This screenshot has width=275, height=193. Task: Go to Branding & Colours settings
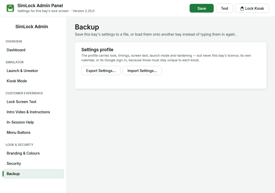point(33,153)
